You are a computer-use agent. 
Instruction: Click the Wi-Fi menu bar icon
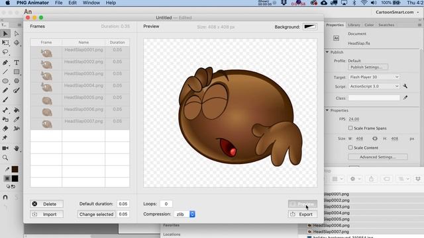tap(364, 3)
